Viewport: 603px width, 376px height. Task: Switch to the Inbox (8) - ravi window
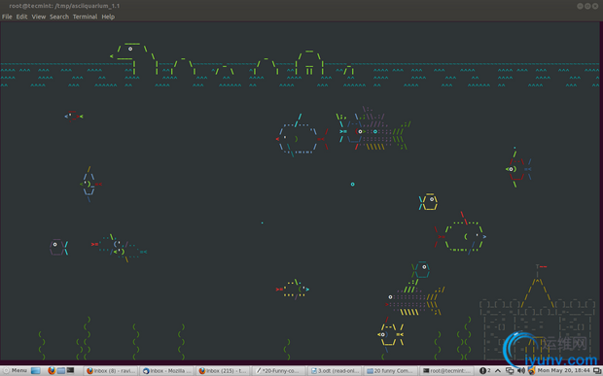click(x=111, y=370)
